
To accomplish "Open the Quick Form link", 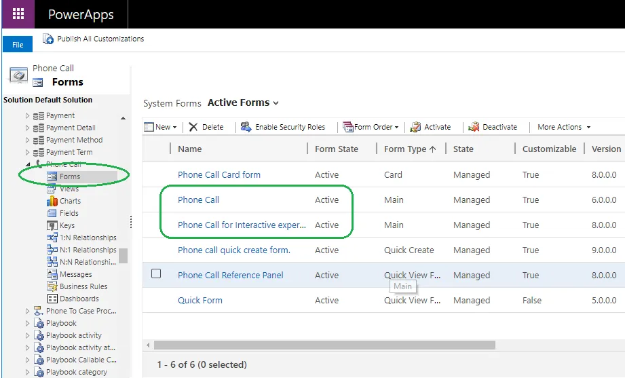I will click(x=200, y=300).
